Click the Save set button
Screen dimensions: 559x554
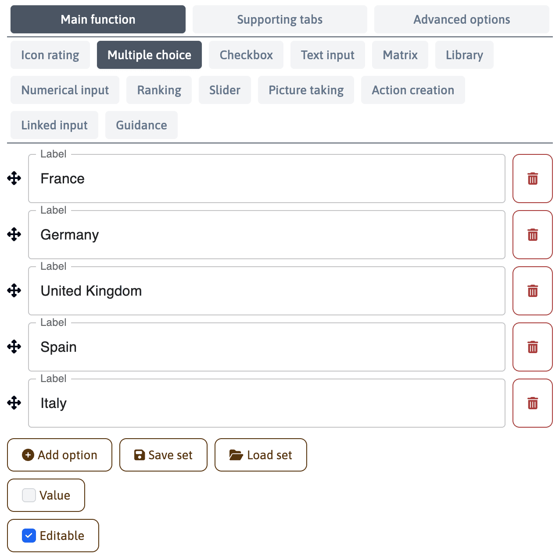coord(163,455)
